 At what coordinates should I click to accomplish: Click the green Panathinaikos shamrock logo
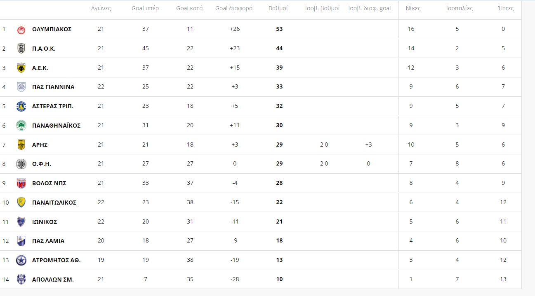click(x=21, y=126)
